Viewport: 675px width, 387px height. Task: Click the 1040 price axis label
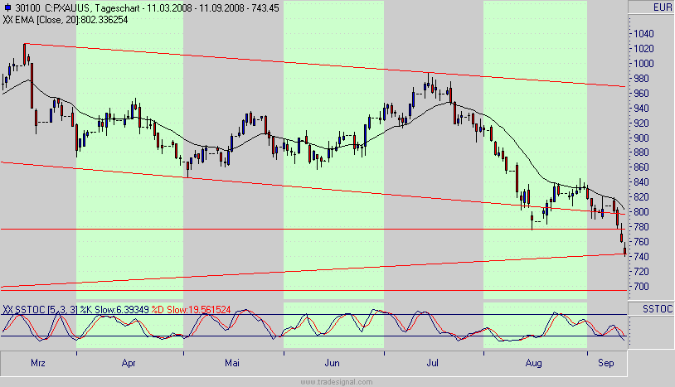[643, 33]
